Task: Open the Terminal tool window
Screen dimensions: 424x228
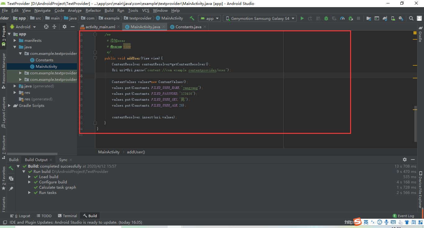Action: click(67, 216)
